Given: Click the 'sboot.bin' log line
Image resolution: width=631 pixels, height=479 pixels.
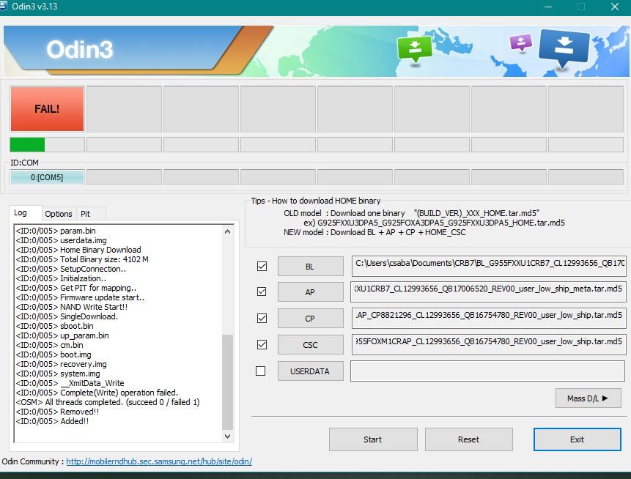Looking at the screenshot, I should tap(54, 326).
